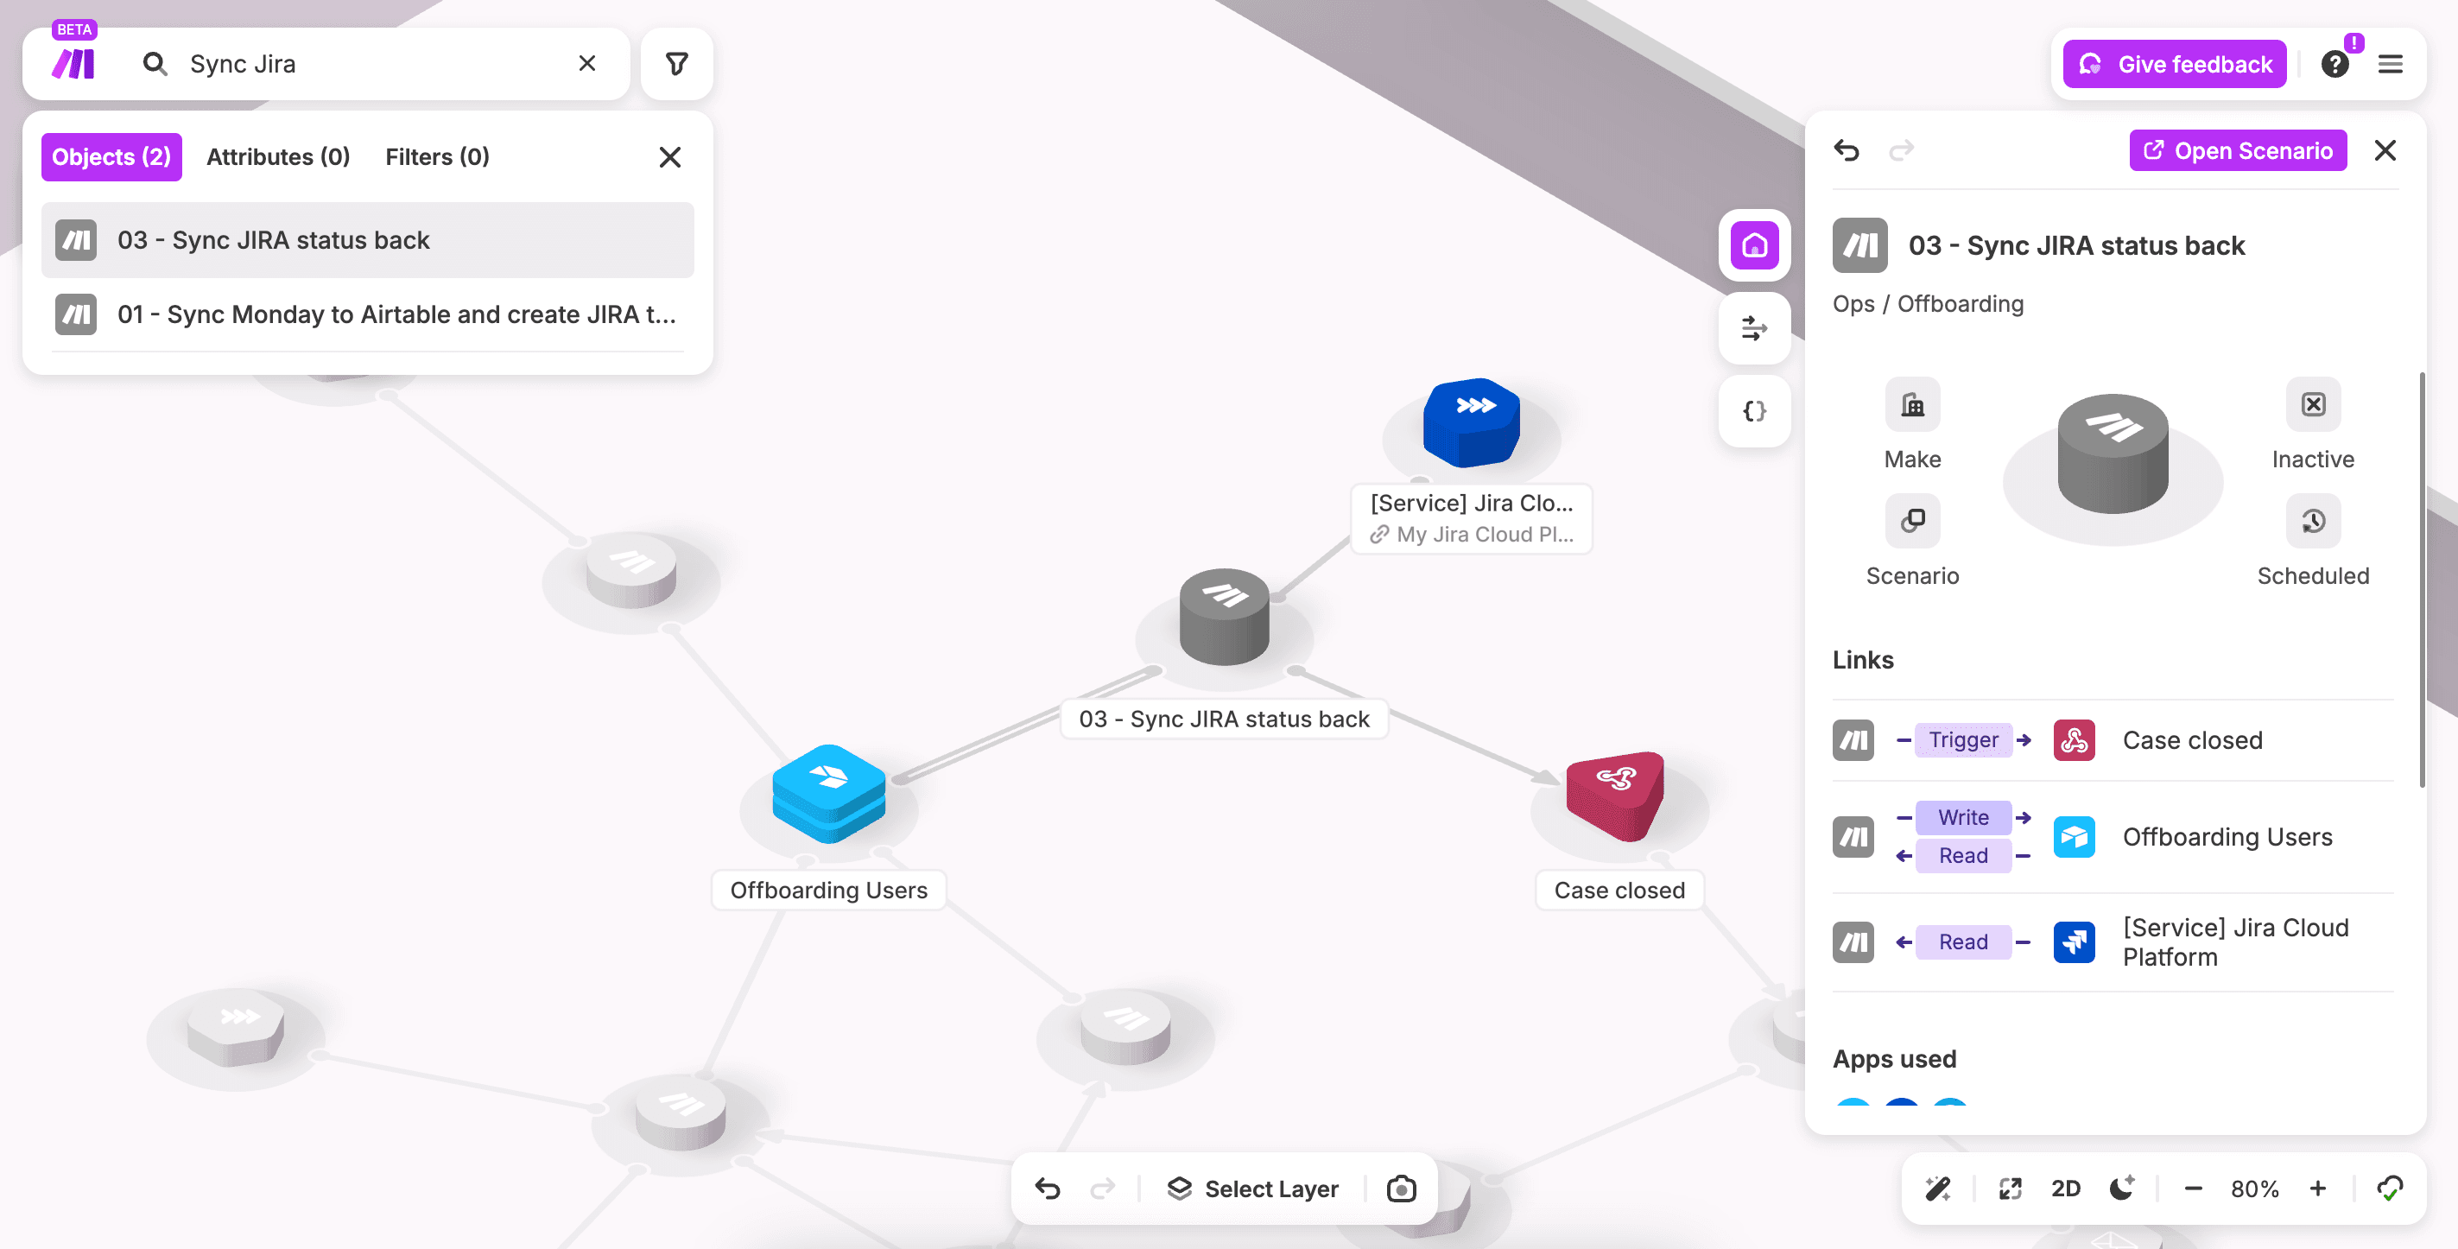Viewport: 2458px width, 1249px height.
Task: Open the help question mark icon
Action: [2334, 64]
